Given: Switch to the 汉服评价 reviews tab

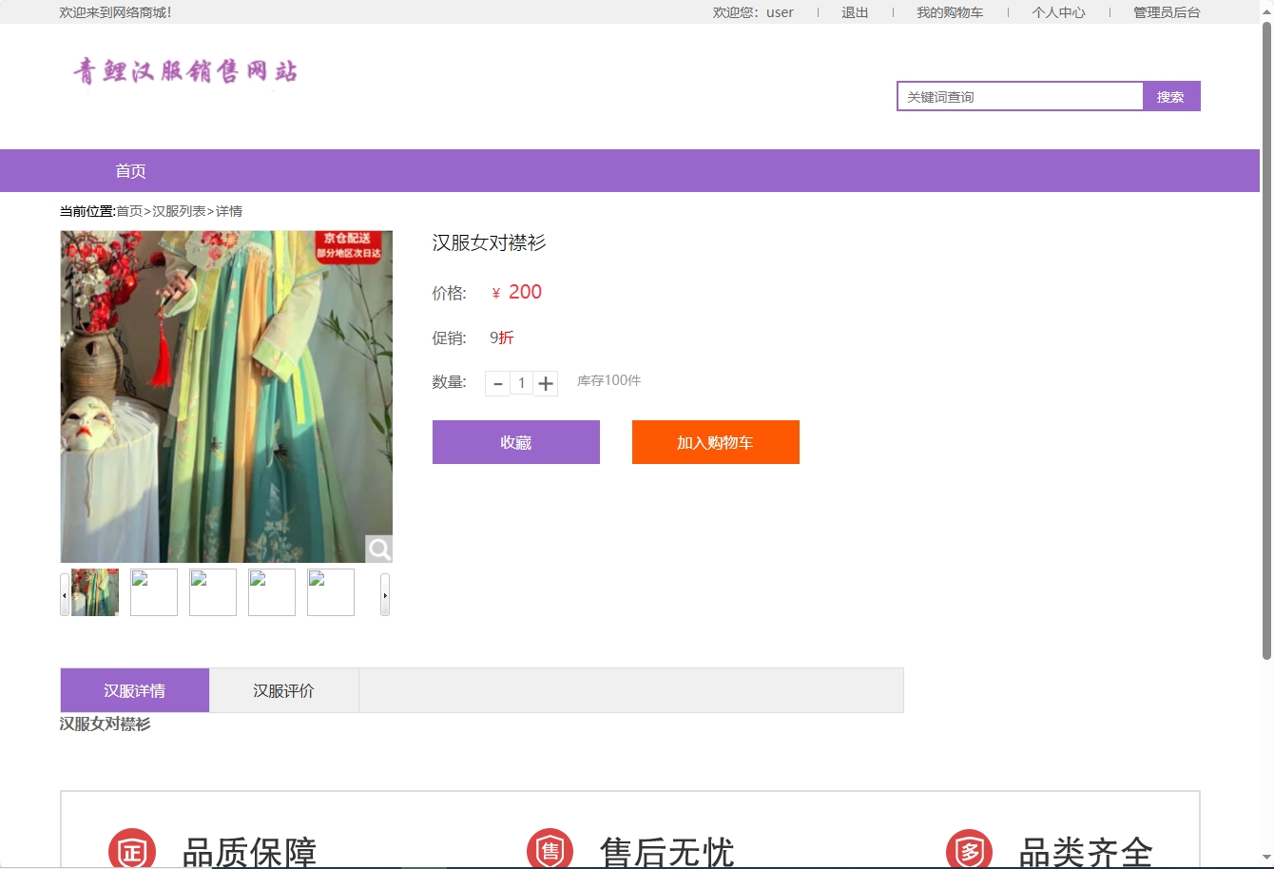Looking at the screenshot, I should 282,690.
